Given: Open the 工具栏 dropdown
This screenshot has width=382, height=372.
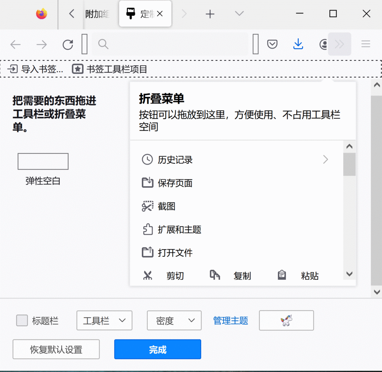Looking at the screenshot, I should click(x=104, y=321).
